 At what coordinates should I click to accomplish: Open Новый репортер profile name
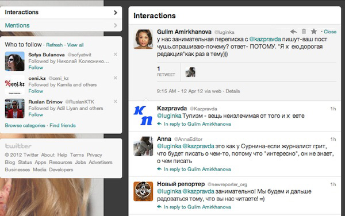[x=181, y=184]
